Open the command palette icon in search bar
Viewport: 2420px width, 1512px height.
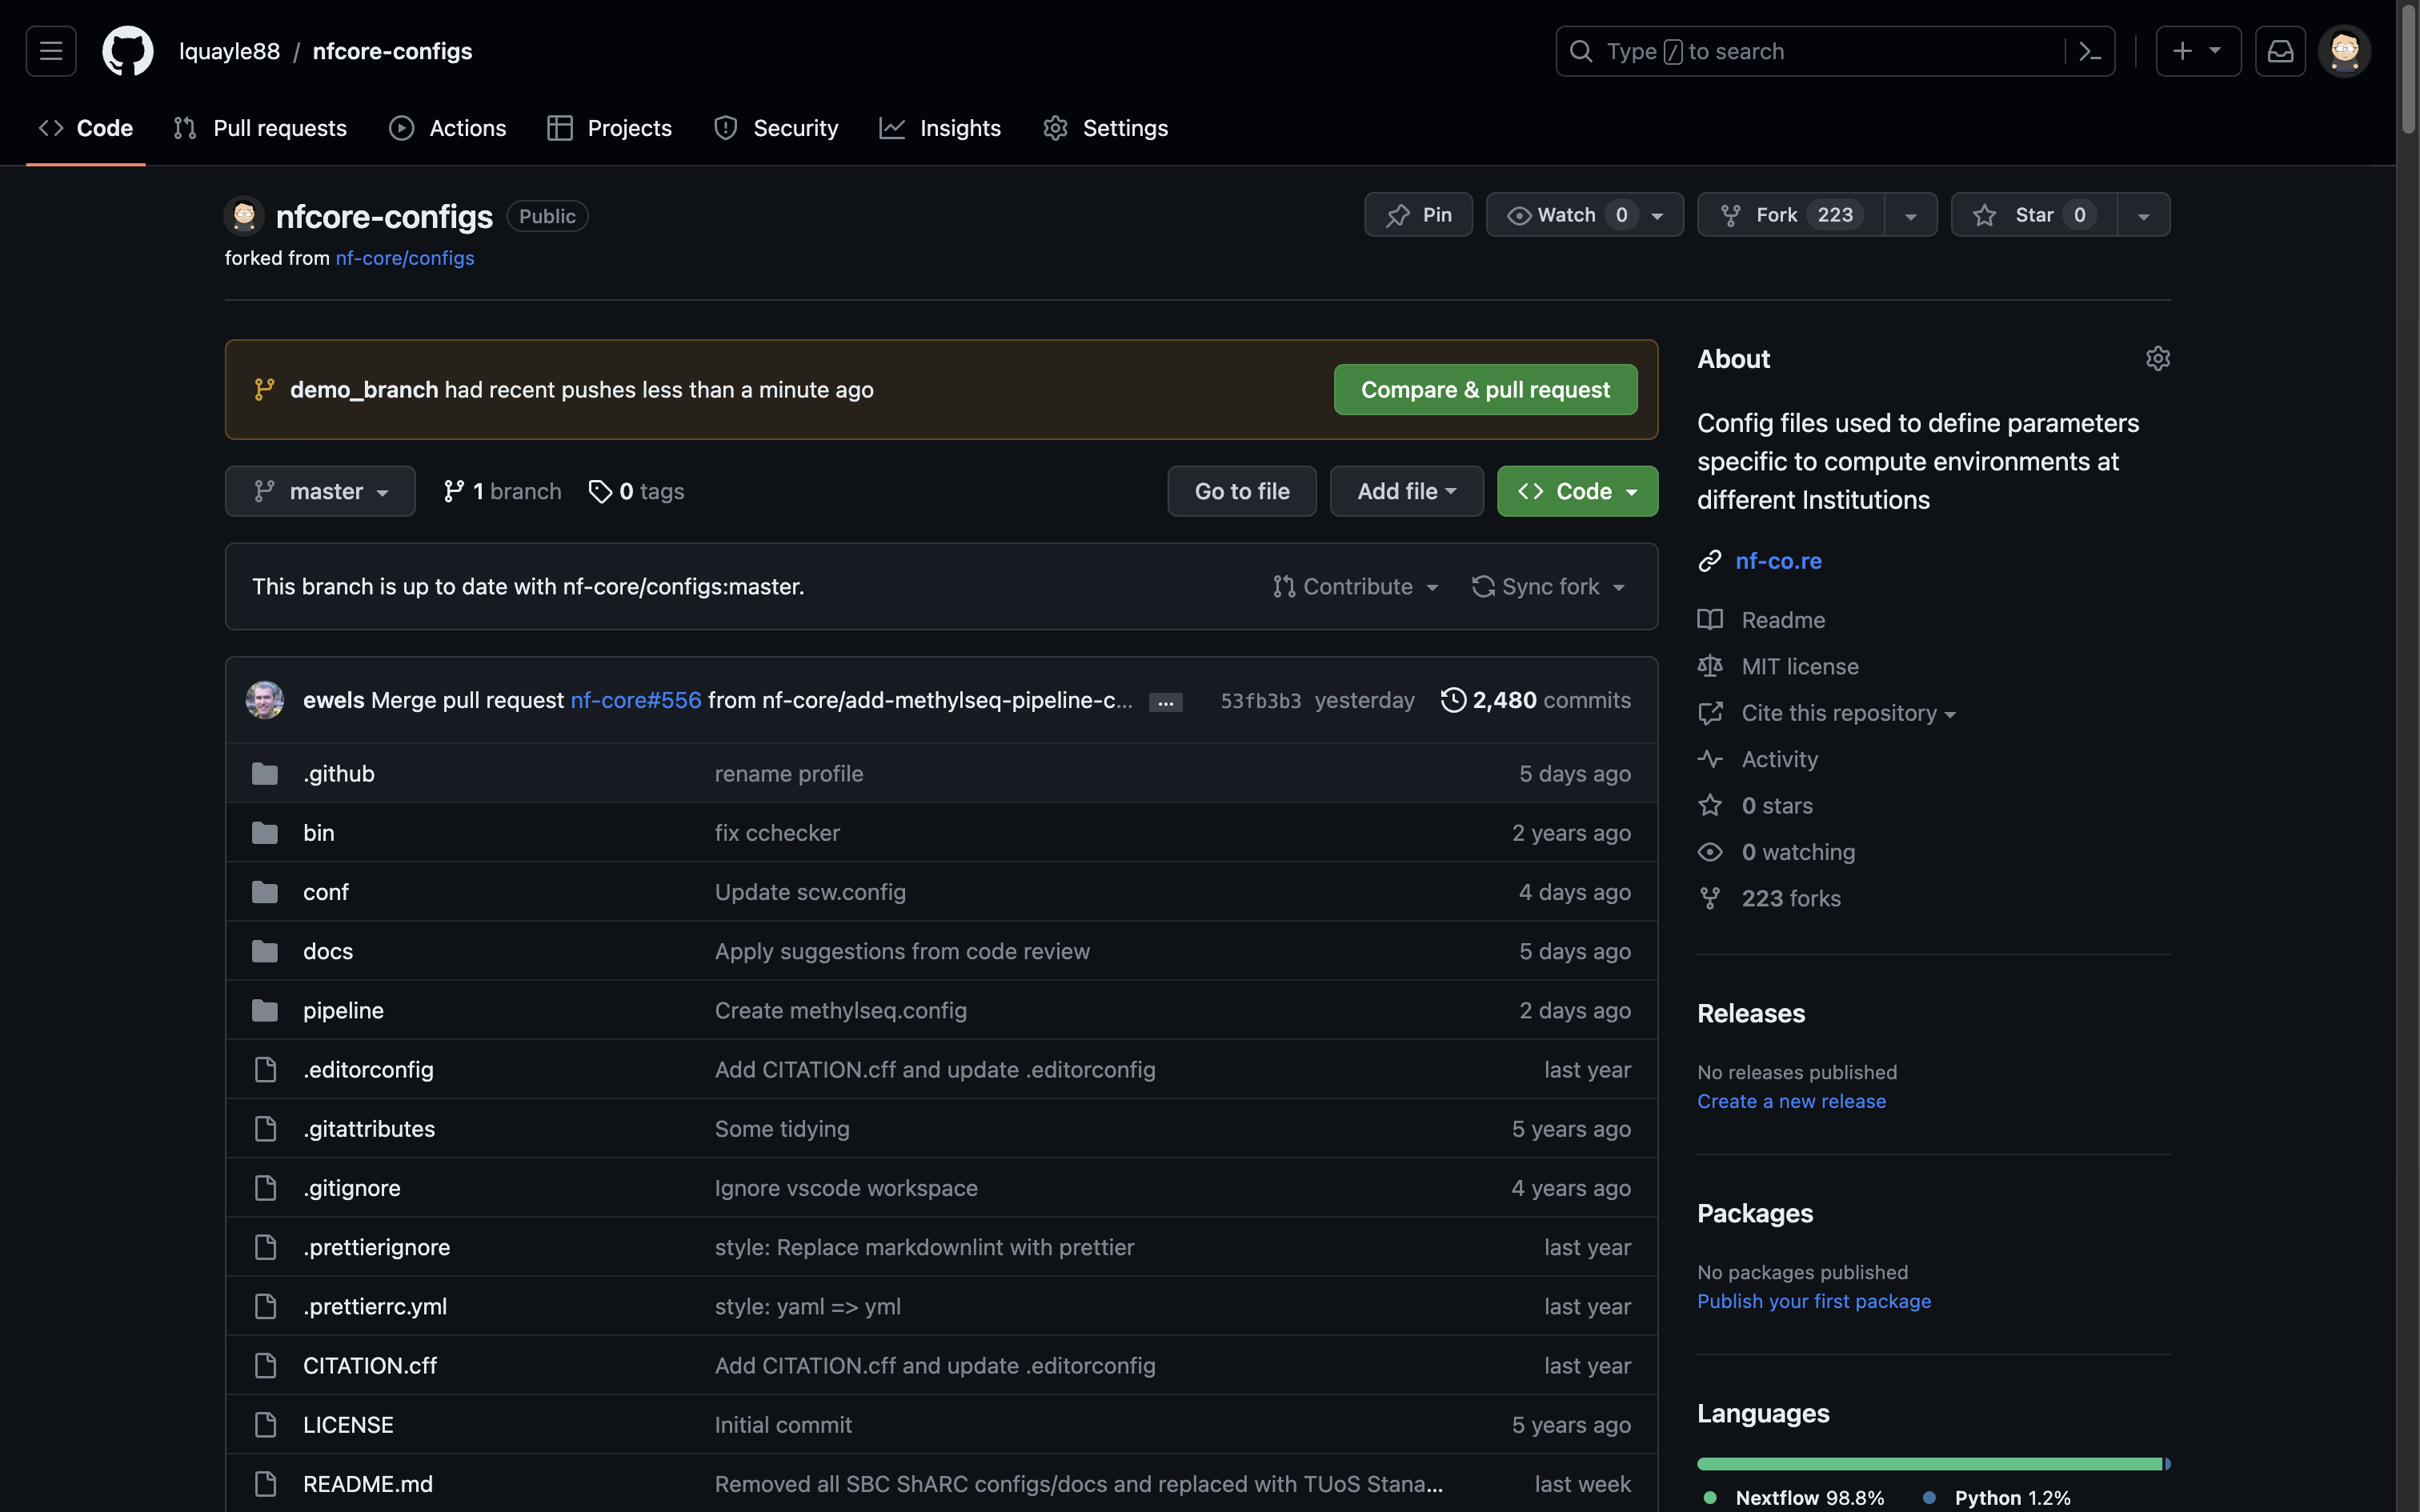[2090, 51]
